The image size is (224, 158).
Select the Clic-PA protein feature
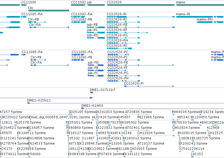pyautogui.click(x=49, y=65)
